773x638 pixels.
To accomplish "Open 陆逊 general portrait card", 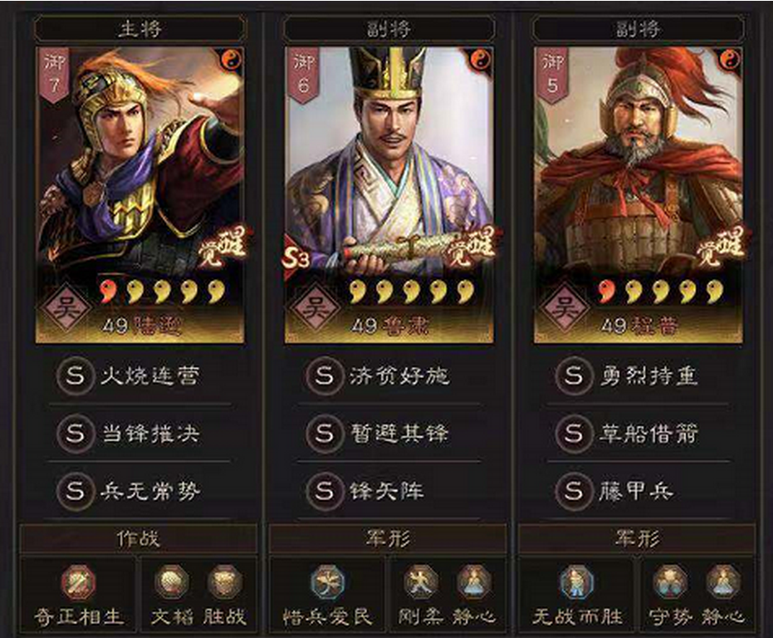I will [140, 195].
